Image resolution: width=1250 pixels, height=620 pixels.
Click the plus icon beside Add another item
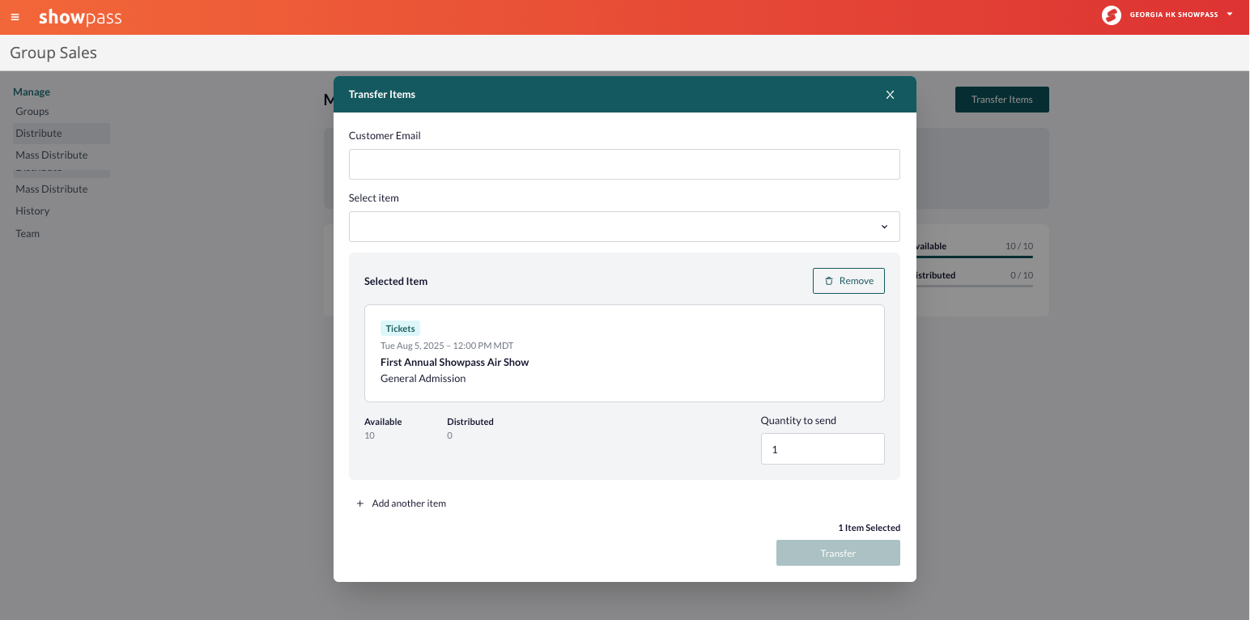point(360,503)
